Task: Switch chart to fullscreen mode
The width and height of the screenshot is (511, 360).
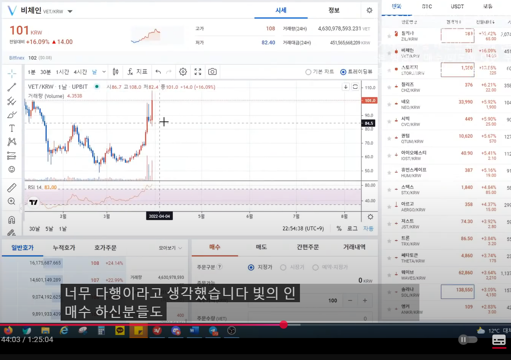Action: (198, 72)
